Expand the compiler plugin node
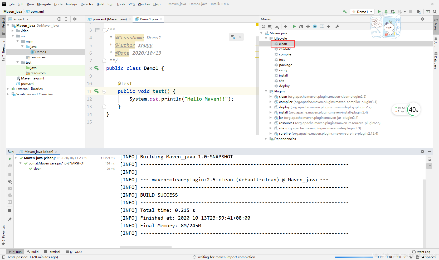The image size is (439, 260). 271,102
